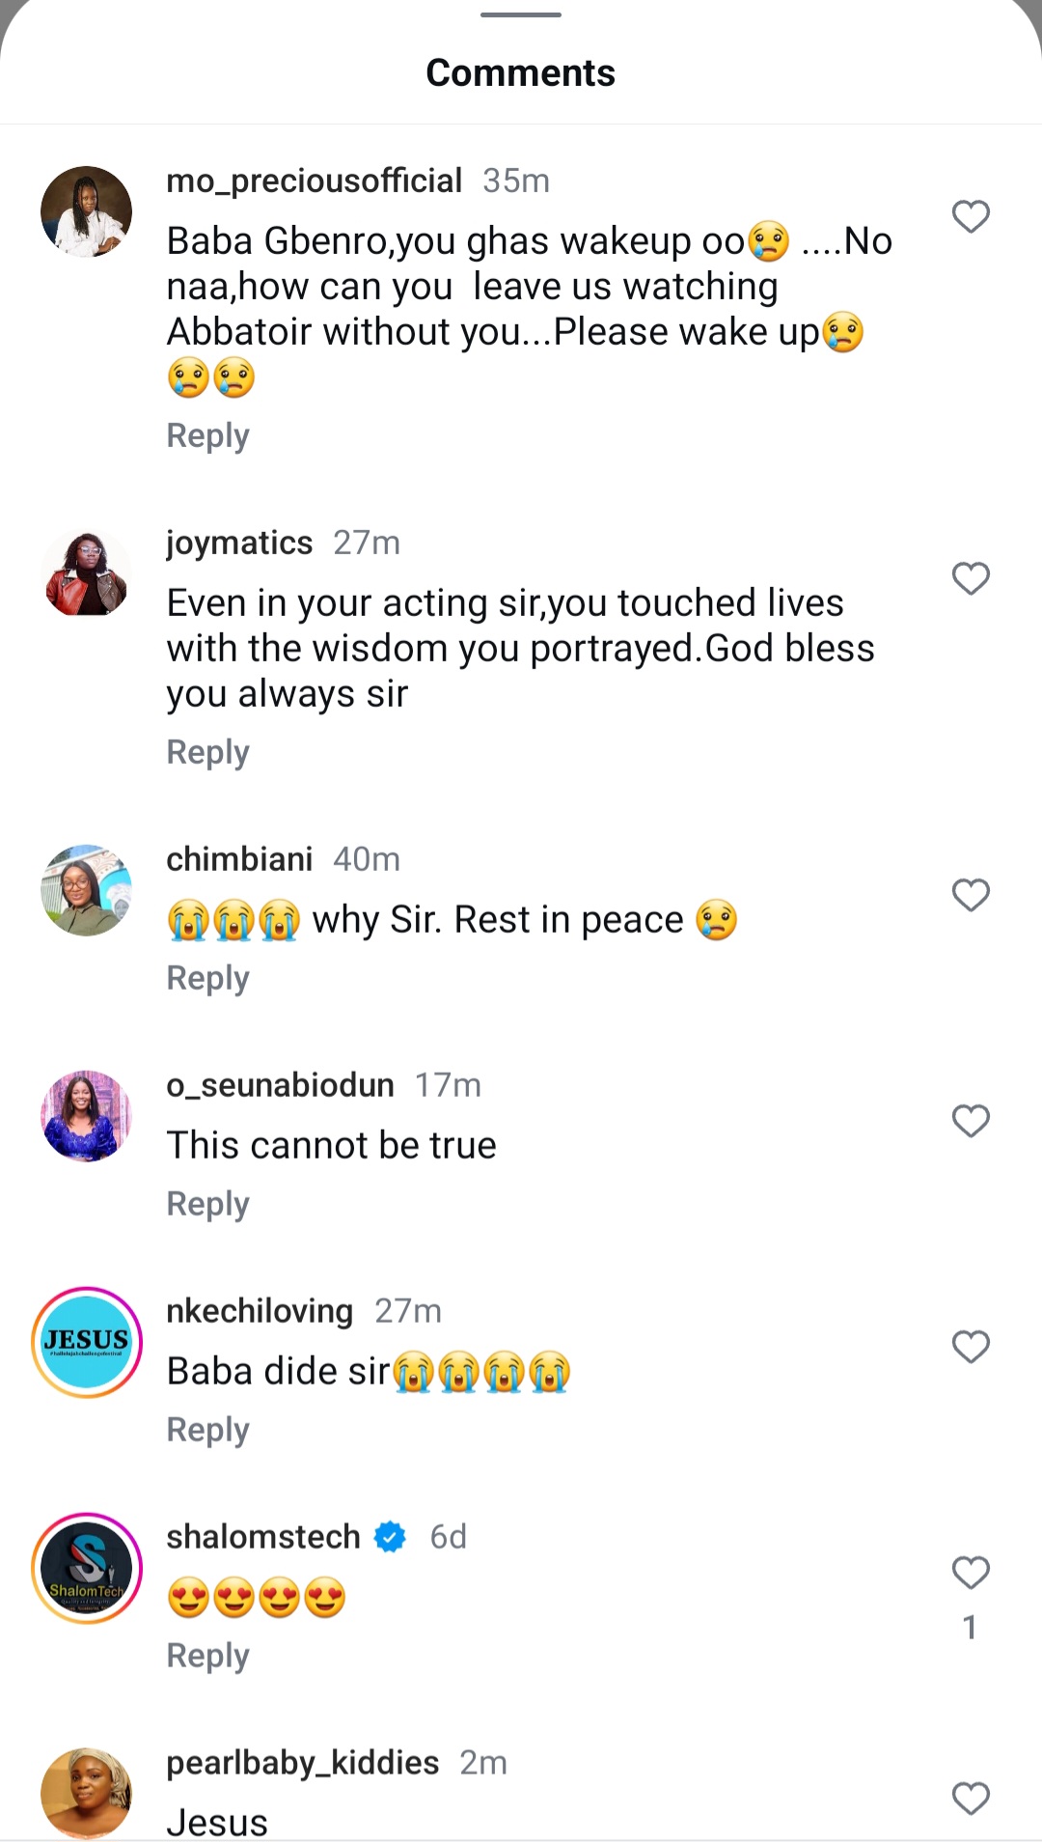Like mo_preciousofficial's comment with the heart

pos(971,216)
